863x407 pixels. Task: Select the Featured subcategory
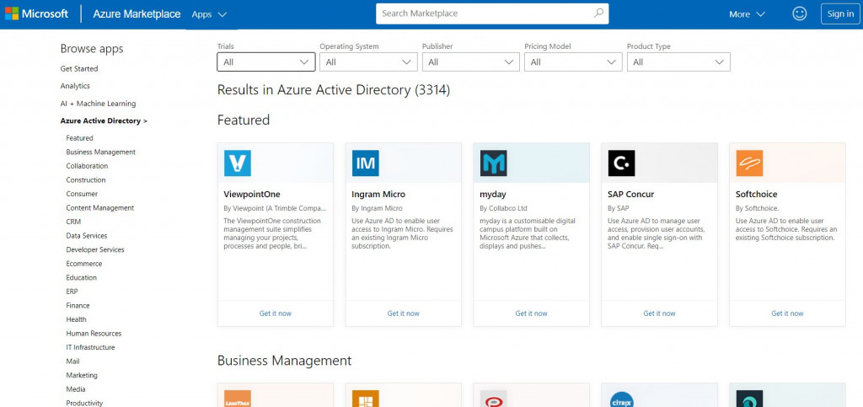tap(80, 138)
